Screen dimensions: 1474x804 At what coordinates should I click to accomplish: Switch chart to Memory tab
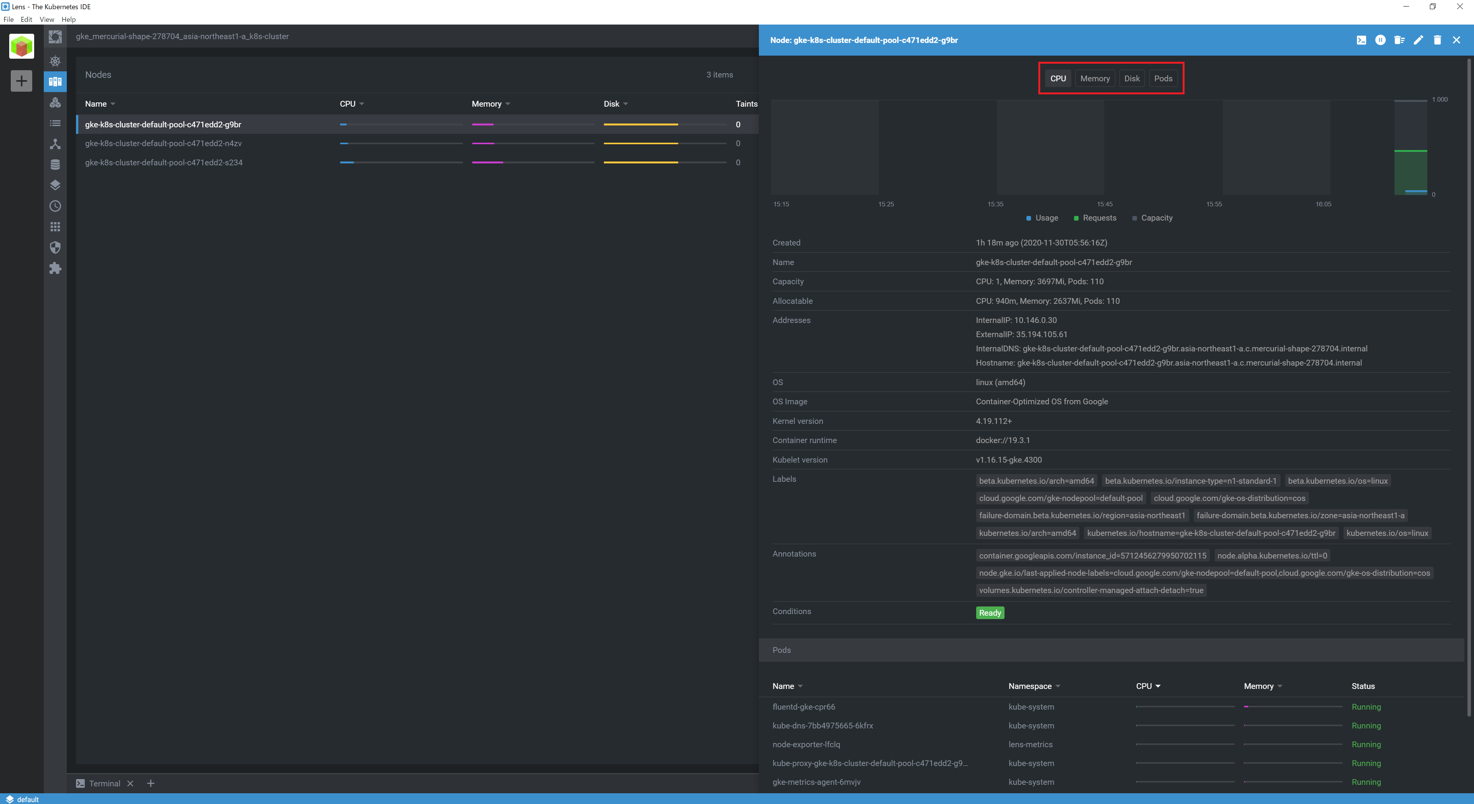pos(1095,79)
